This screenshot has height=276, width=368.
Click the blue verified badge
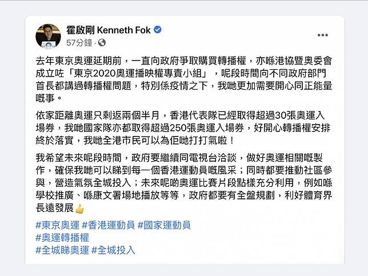pos(158,30)
